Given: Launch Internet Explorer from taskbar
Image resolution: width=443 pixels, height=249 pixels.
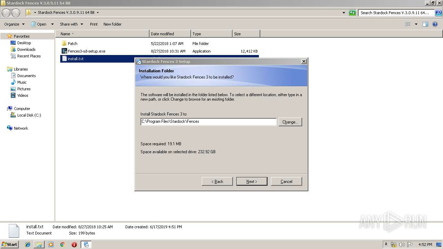Looking at the screenshot, I should click(x=28, y=245).
